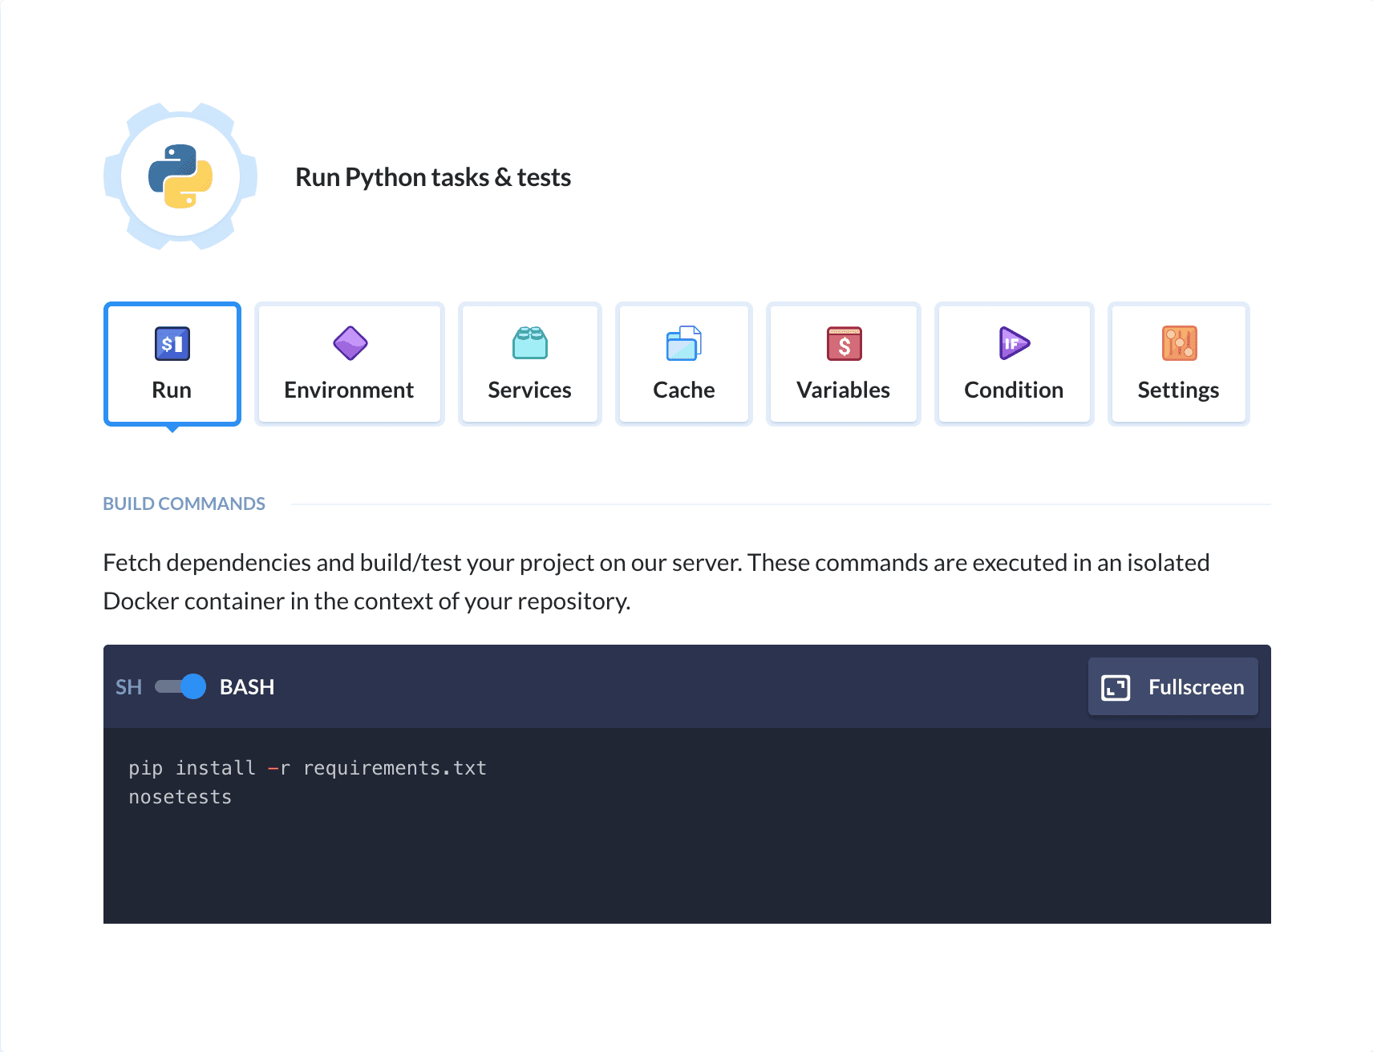The image size is (1373, 1052).
Task: Click the Fullscreen button
Action: pyautogui.click(x=1173, y=686)
